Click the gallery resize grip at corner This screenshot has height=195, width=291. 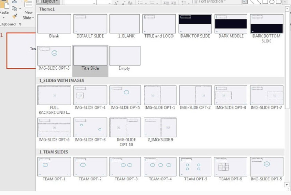click(287, 190)
